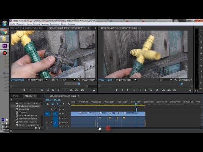Mute audio track A1
The width and height of the screenshot is (203, 152).
pyautogui.click(x=63, y=118)
